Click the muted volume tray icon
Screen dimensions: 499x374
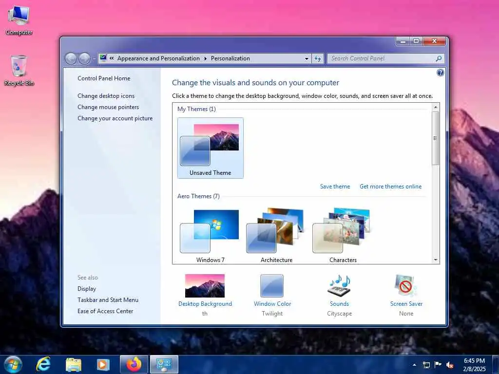click(x=450, y=365)
